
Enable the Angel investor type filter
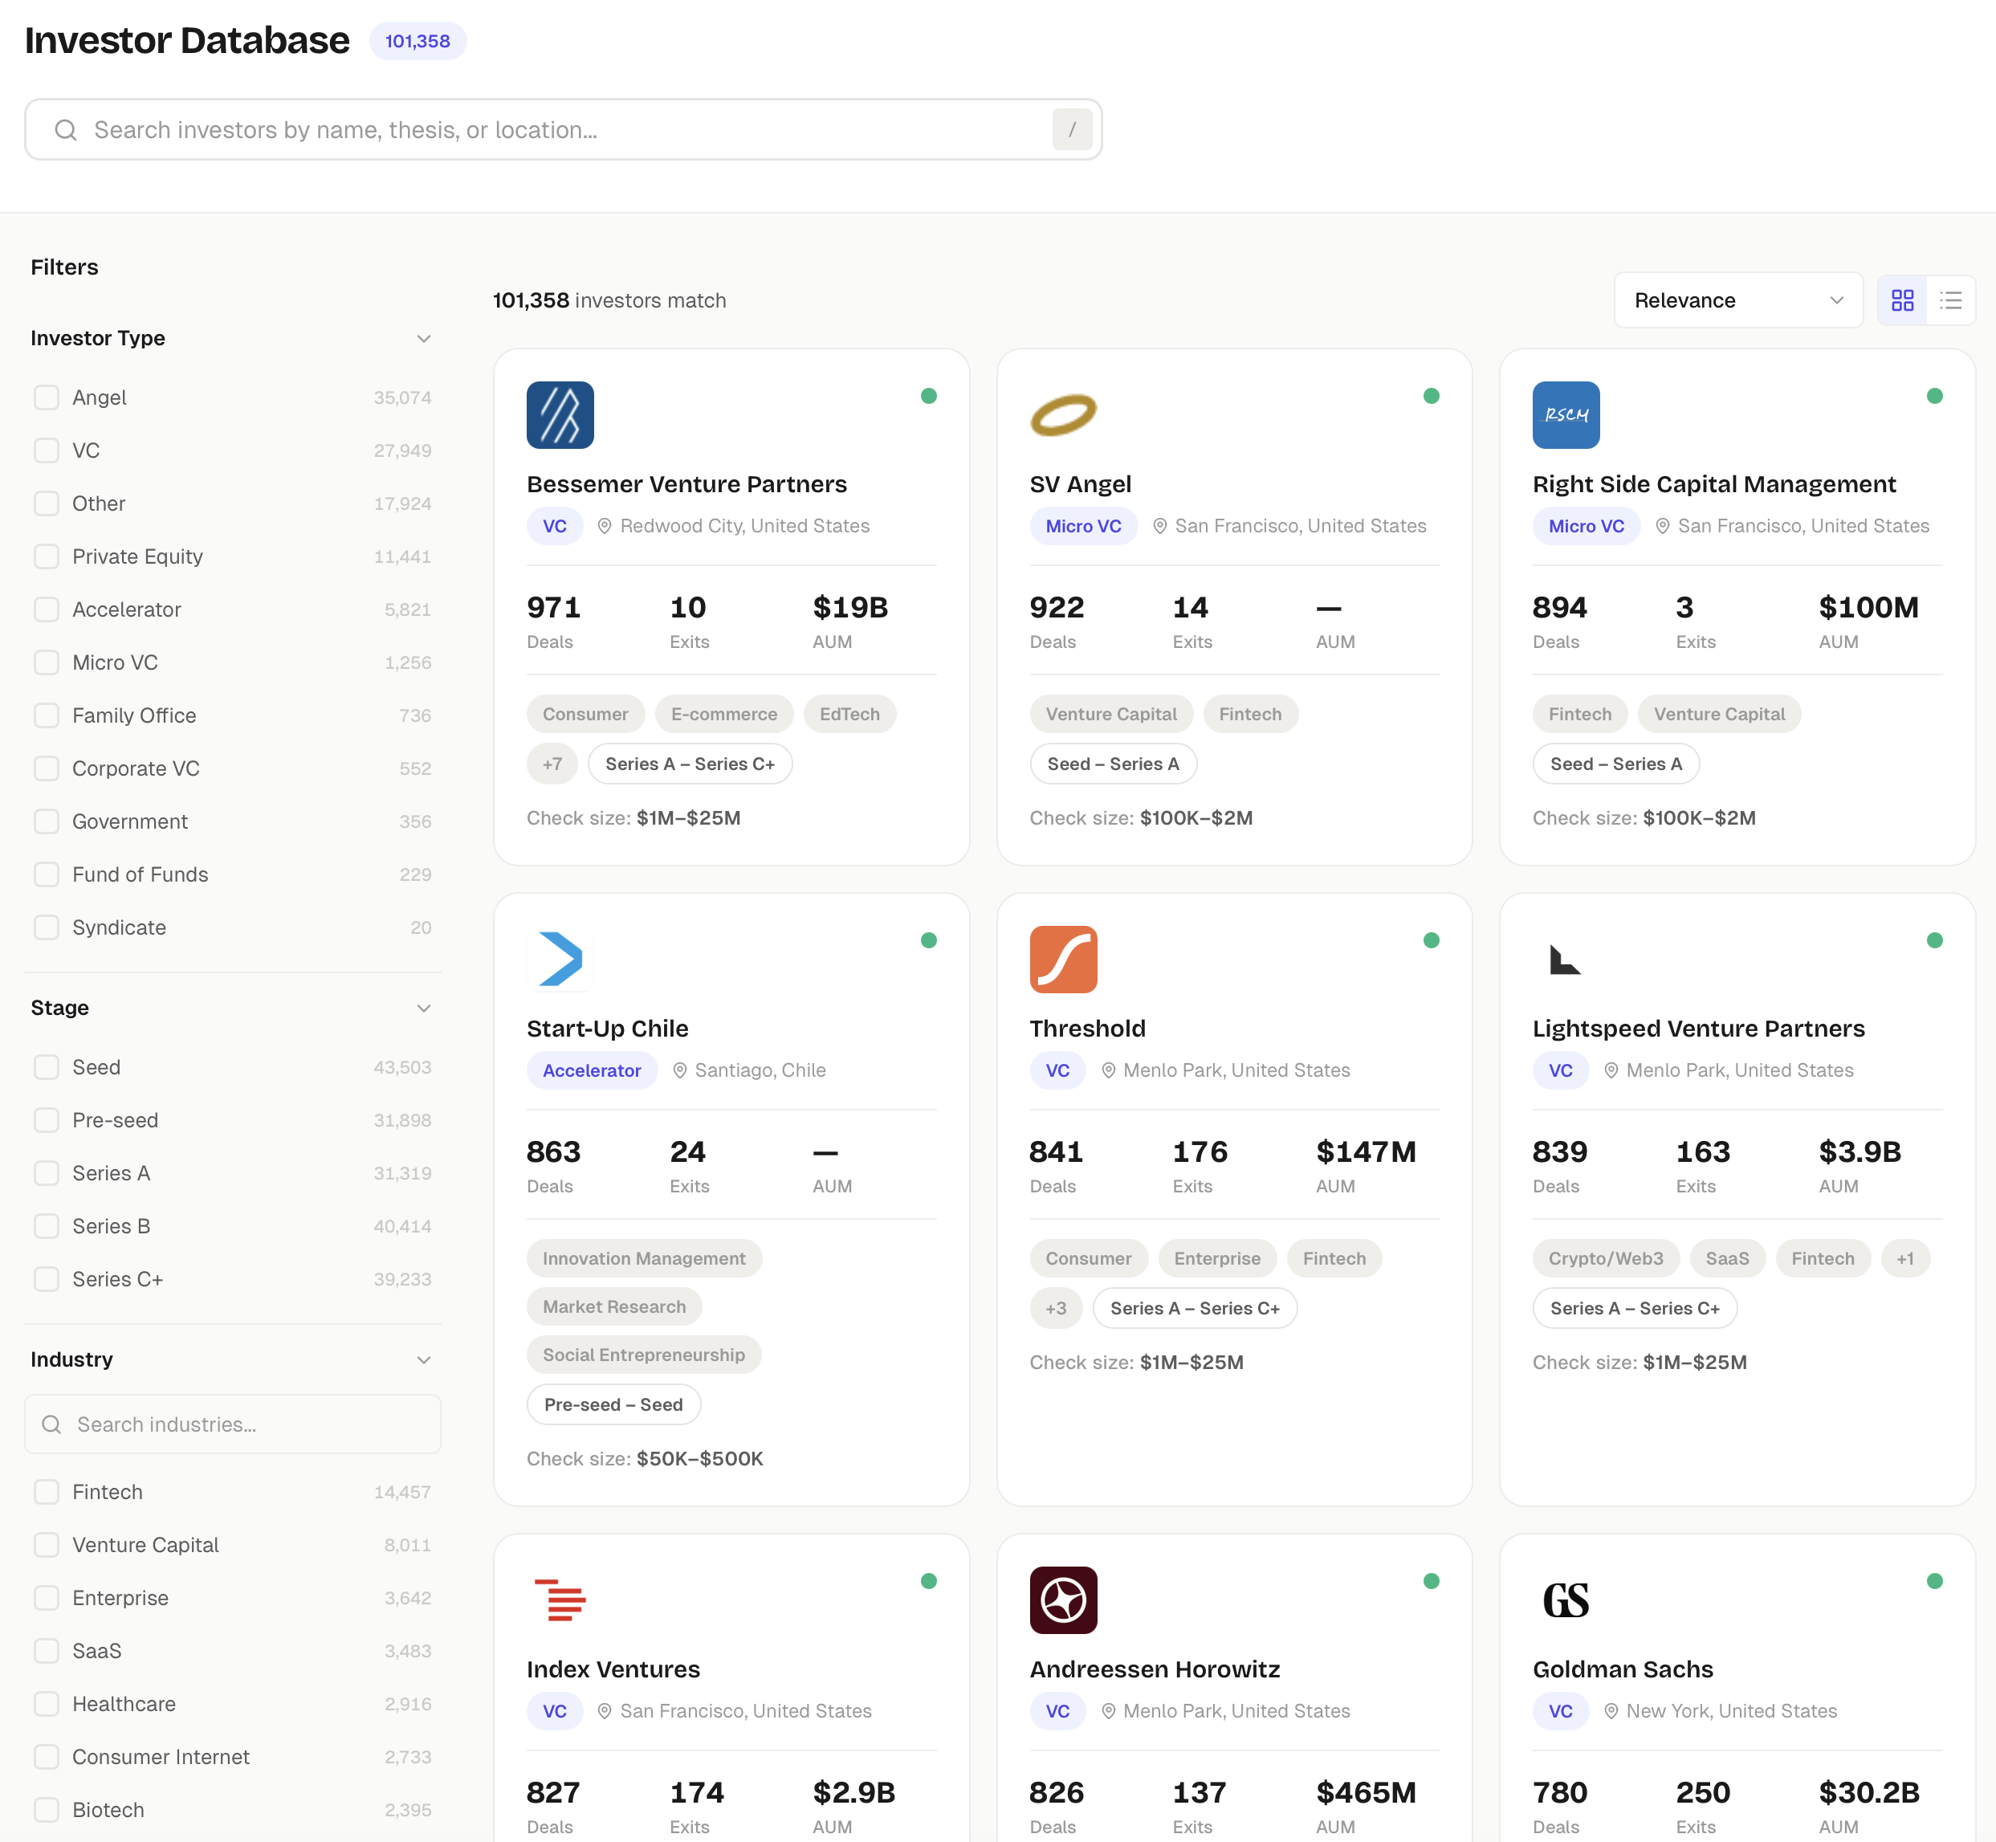(47, 397)
